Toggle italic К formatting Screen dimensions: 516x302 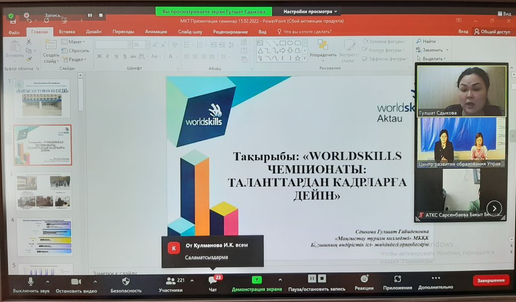[x=108, y=56]
